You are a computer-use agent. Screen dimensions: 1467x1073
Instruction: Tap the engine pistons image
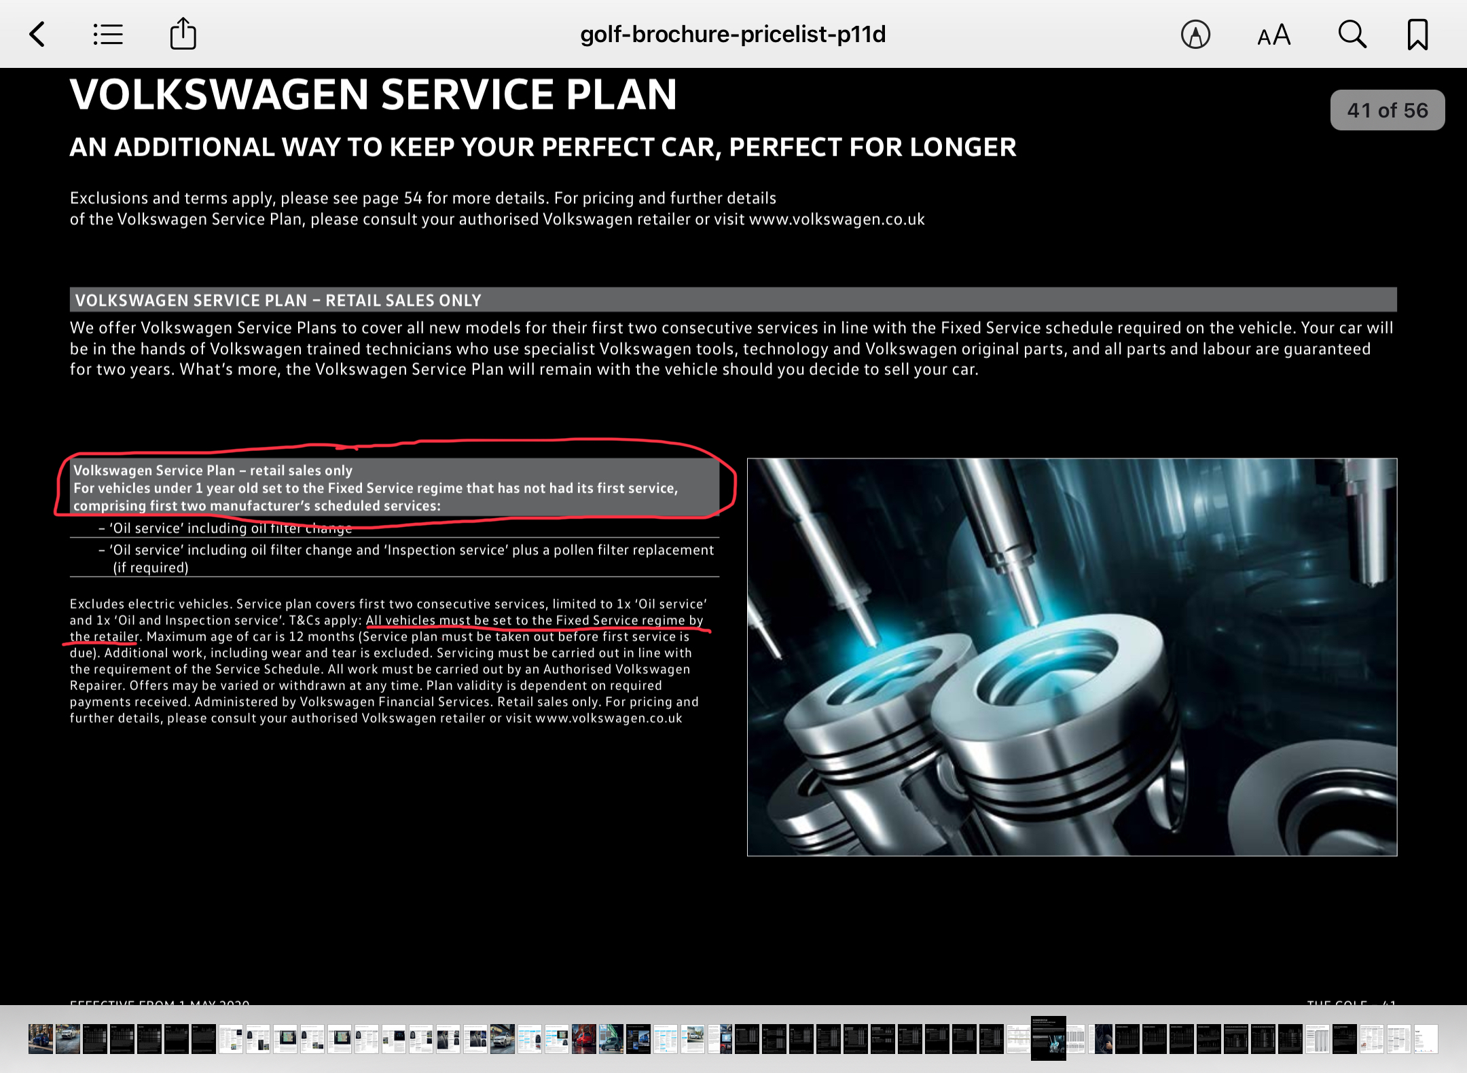(x=1072, y=657)
